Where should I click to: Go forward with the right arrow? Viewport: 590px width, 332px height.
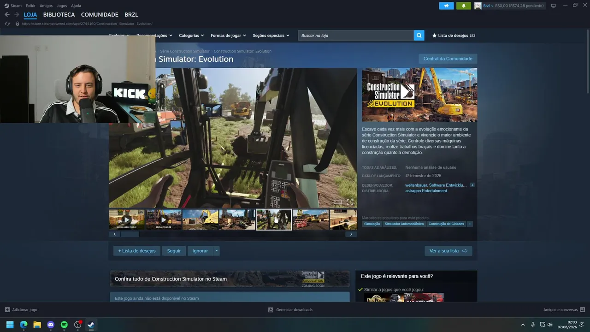tap(17, 15)
